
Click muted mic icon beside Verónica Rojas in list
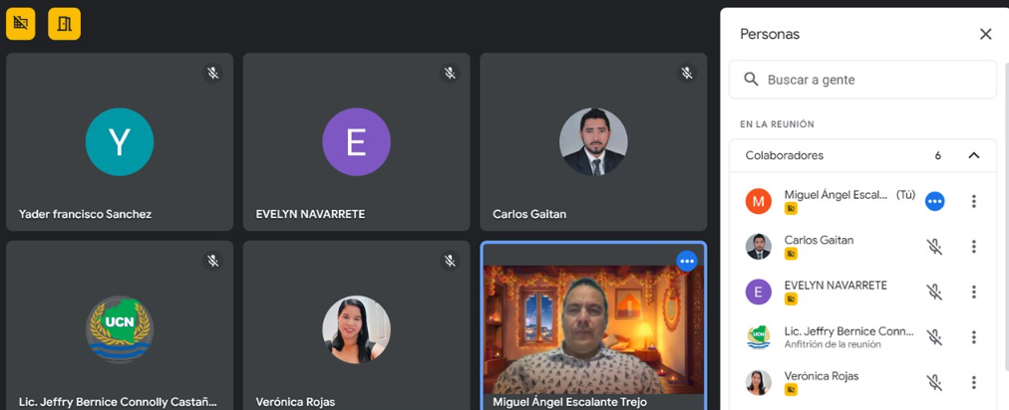coord(934,383)
